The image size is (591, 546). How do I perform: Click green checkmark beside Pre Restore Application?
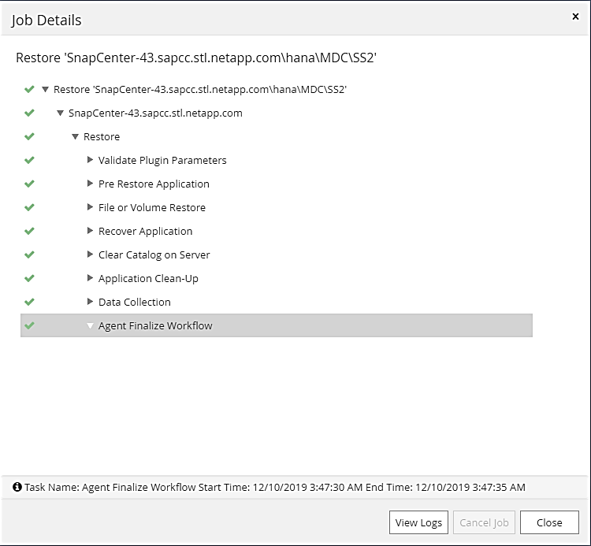[29, 184]
